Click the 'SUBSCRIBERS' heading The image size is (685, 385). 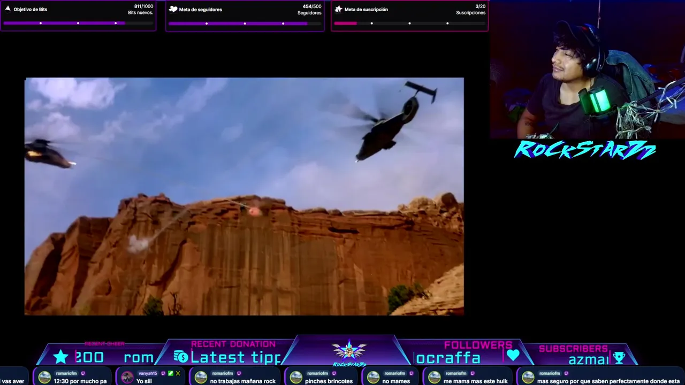(573, 348)
